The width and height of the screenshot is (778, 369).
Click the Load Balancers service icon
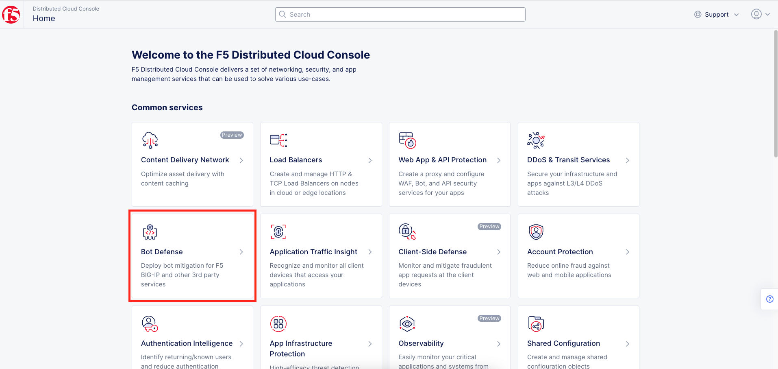(278, 140)
